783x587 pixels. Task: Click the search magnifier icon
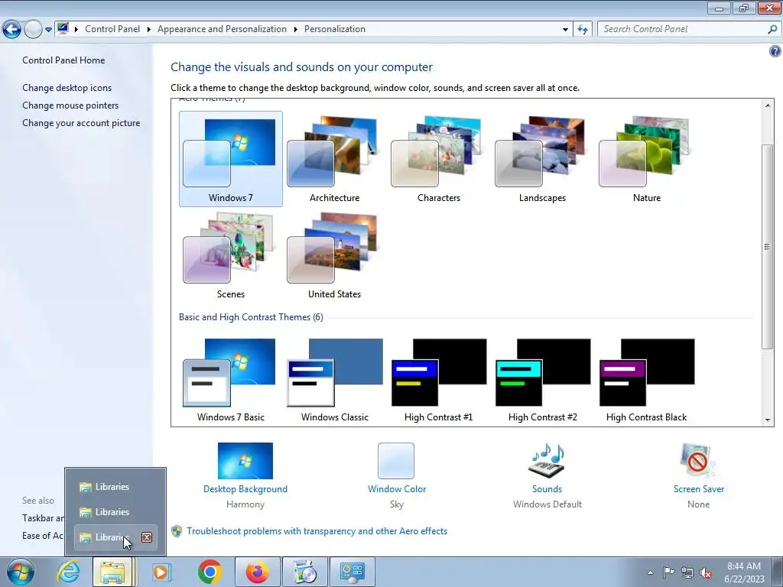[772, 29]
